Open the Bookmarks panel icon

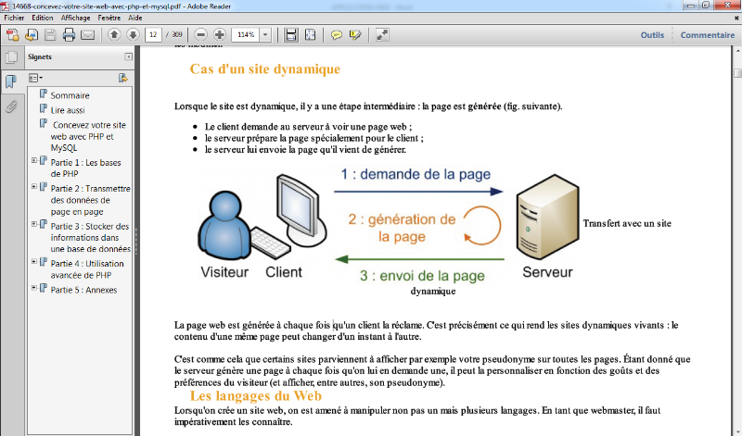click(11, 81)
